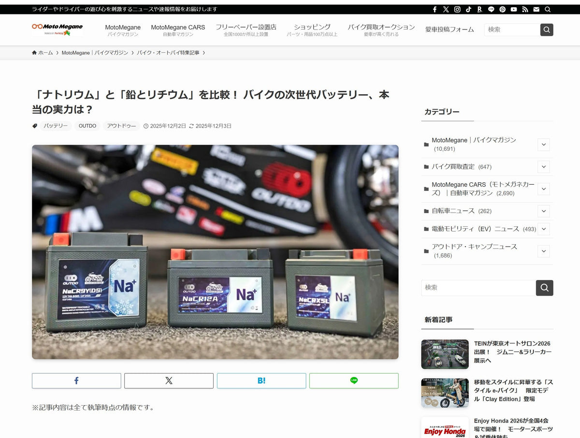Open スタイル e-バイク article thumbnail
This screenshot has width=580, height=438.
point(445,393)
